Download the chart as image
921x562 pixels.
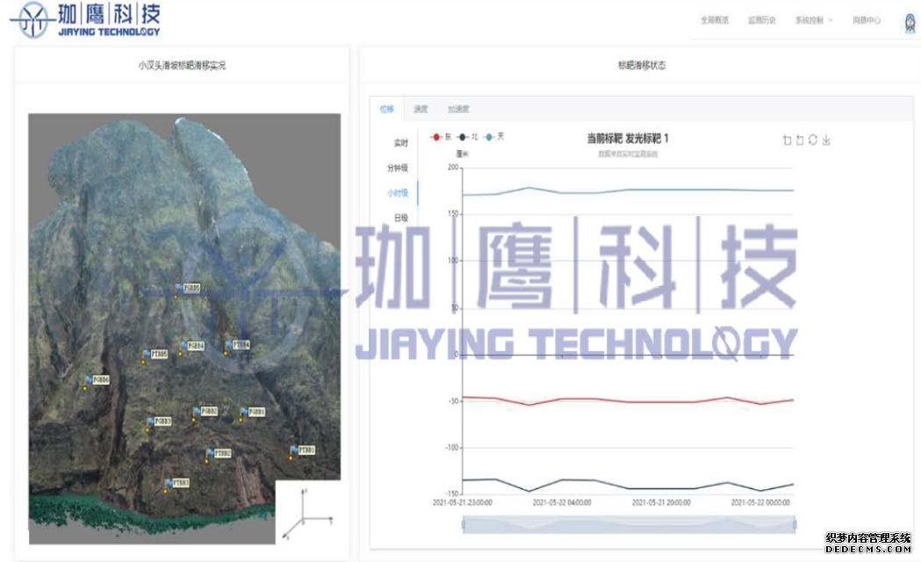[826, 140]
